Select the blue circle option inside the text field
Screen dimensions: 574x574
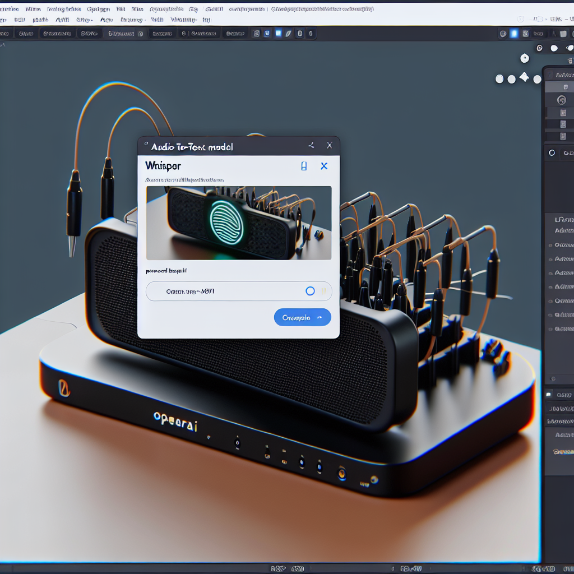tap(310, 291)
